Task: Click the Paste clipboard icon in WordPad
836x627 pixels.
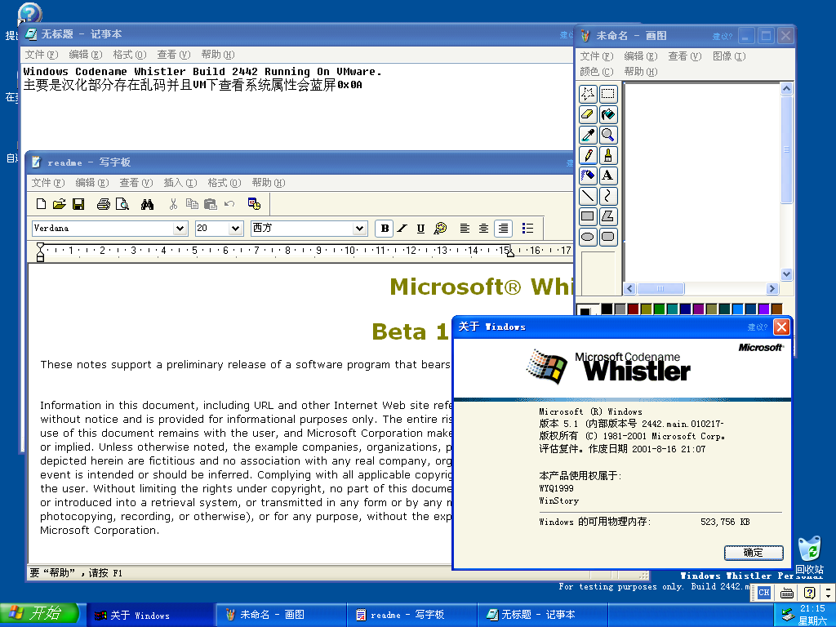Action: (x=211, y=203)
